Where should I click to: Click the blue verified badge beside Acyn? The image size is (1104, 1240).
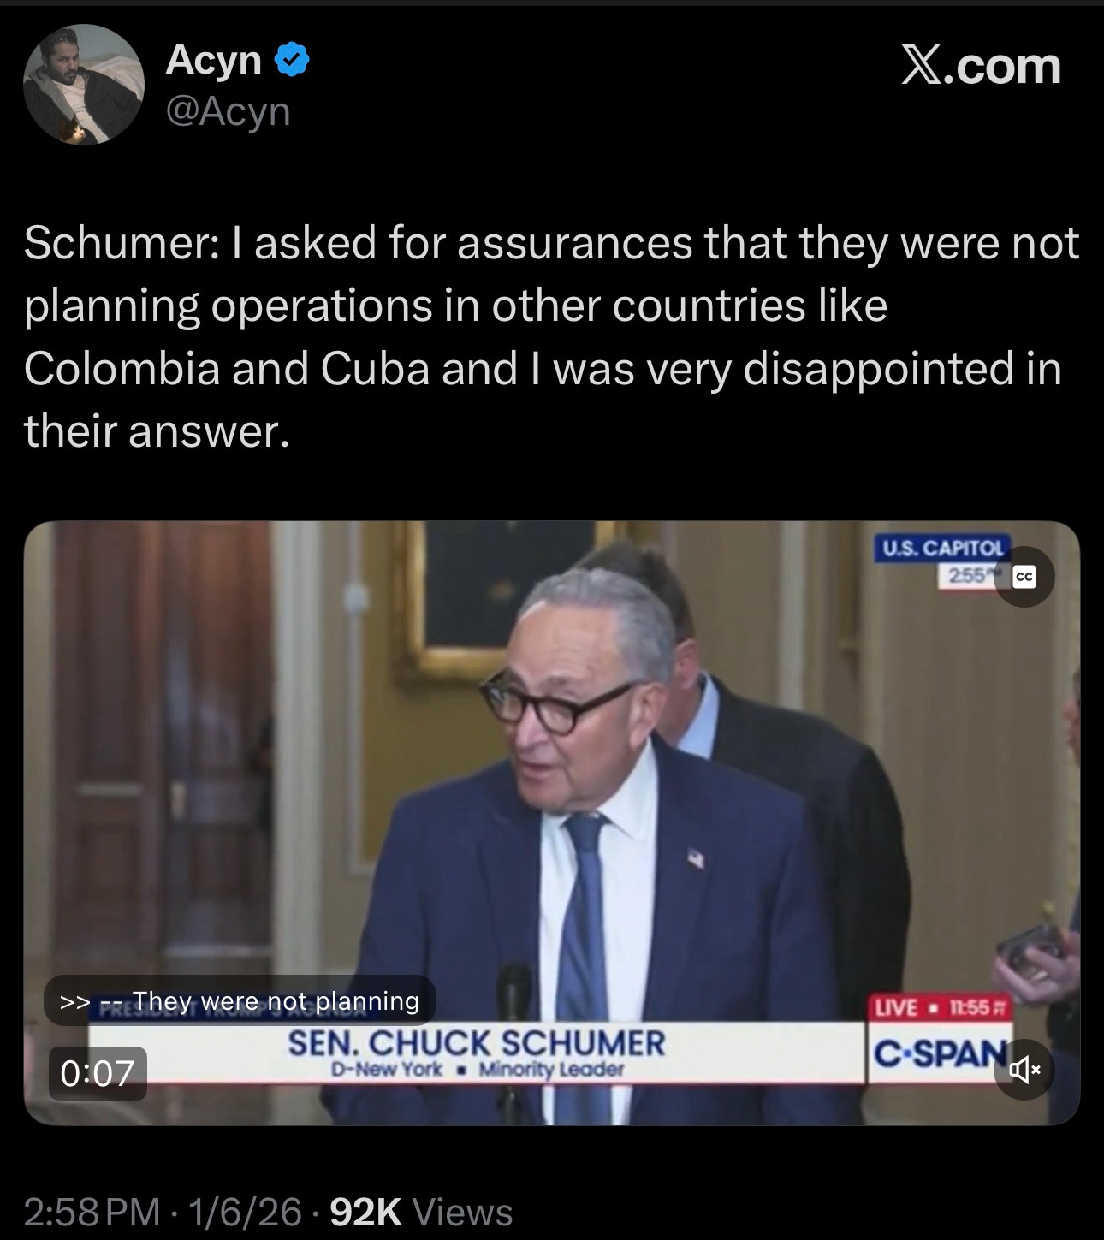(x=291, y=60)
